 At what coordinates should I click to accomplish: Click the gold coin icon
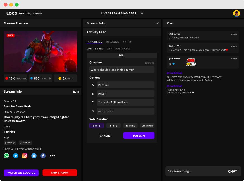60,78
